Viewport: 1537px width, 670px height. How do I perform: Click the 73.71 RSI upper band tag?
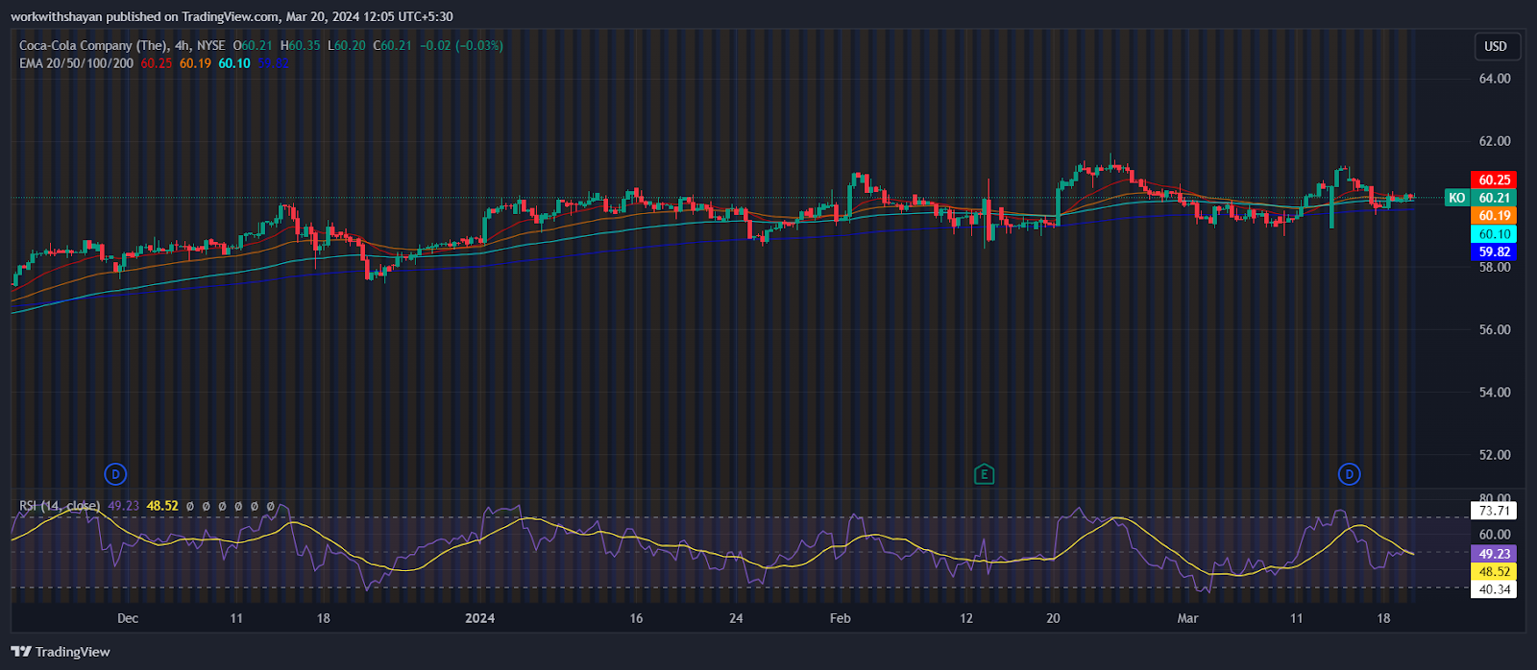pos(1494,511)
